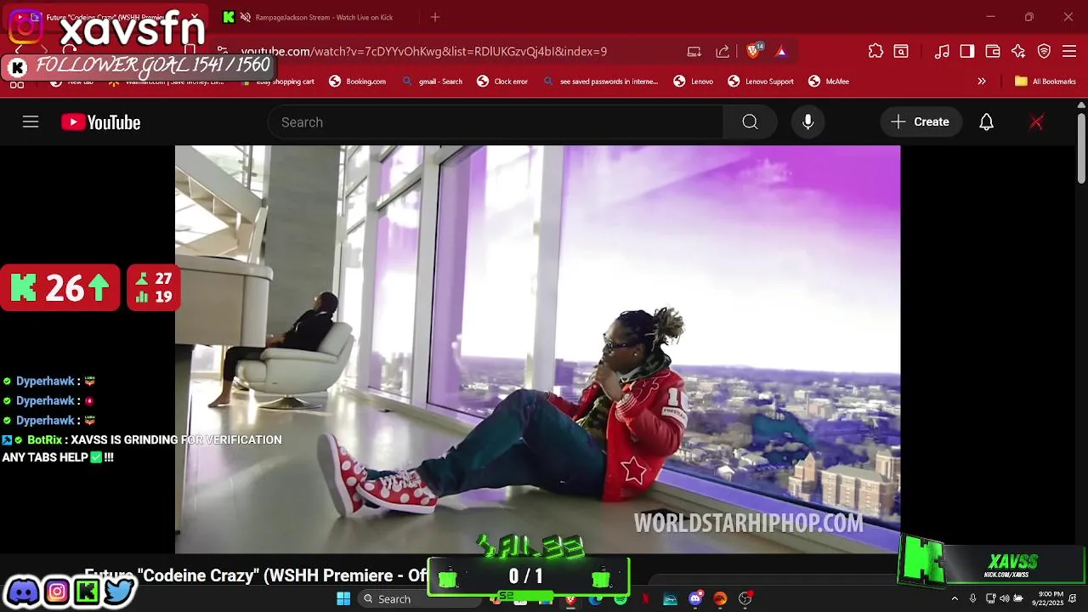This screenshot has width=1088, height=612.
Task: Open see saved passwords bookmark
Action: (x=600, y=82)
